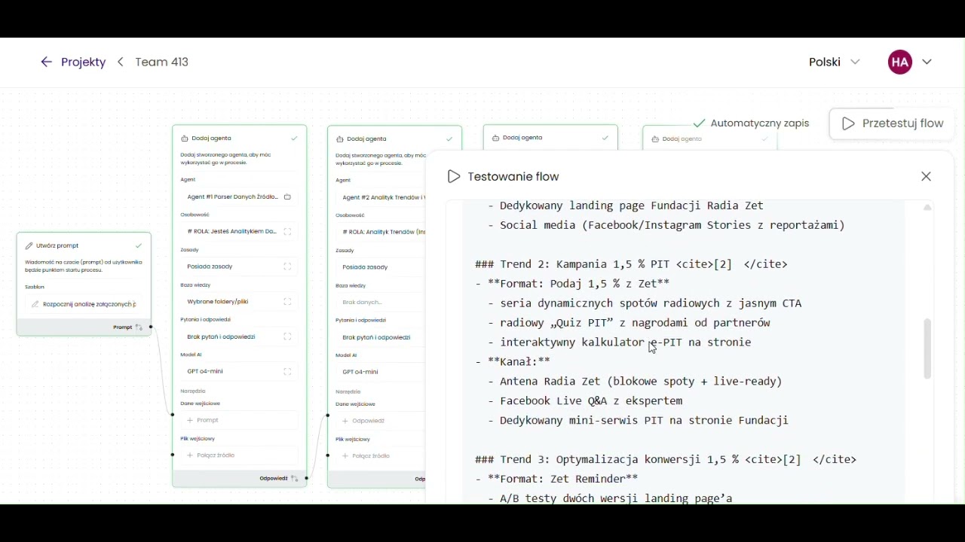
Task: Click the HA user avatar
Action: pos(900,62)
